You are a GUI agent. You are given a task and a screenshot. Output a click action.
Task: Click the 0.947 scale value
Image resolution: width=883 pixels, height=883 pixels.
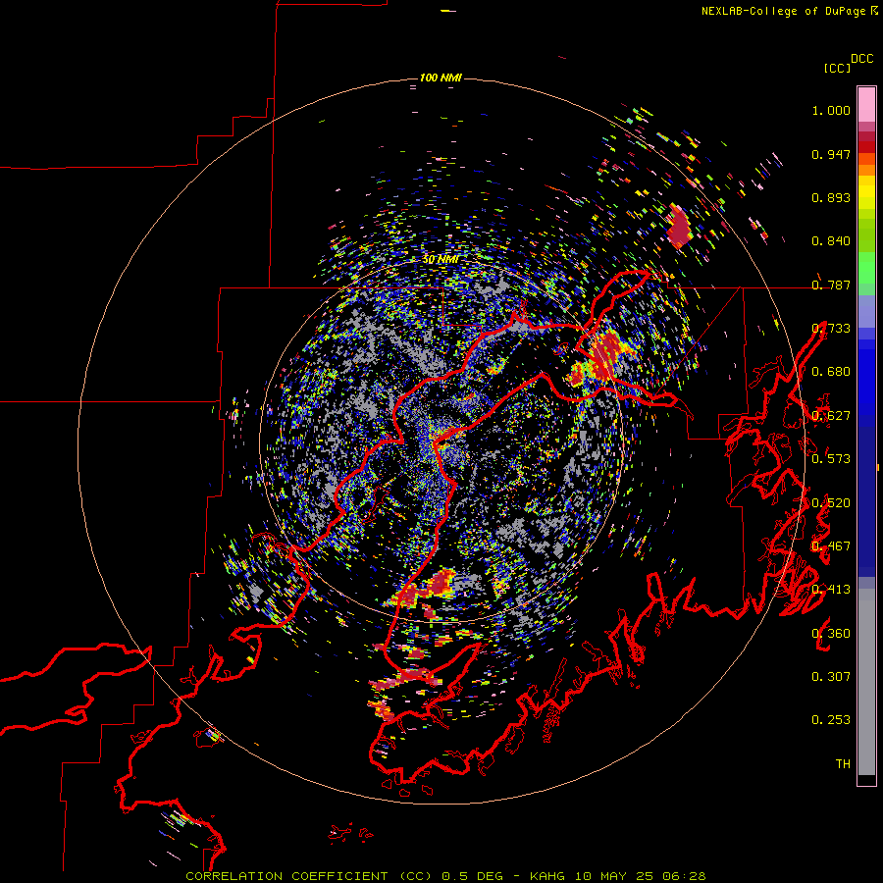click(831, 154)
